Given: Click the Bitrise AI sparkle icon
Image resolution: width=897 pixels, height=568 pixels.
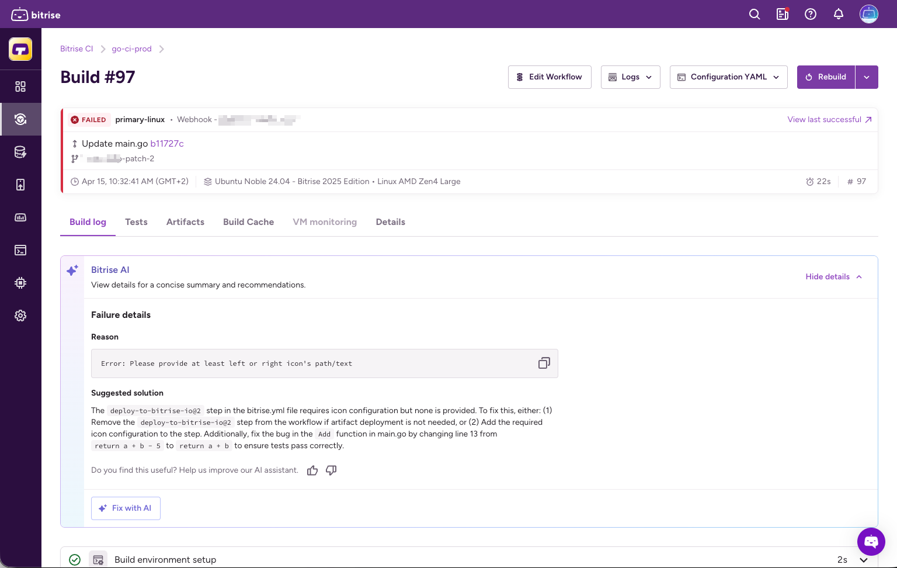Looking at the screenshot, I should 72,270.
